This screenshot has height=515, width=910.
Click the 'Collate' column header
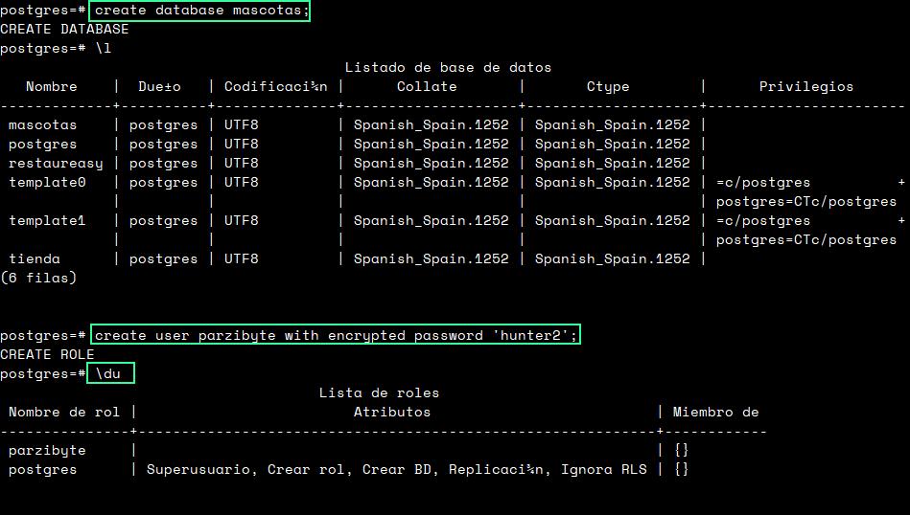point(431,87)
